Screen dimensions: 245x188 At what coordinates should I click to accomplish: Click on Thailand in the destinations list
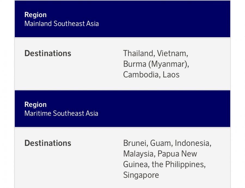point(138,53)
